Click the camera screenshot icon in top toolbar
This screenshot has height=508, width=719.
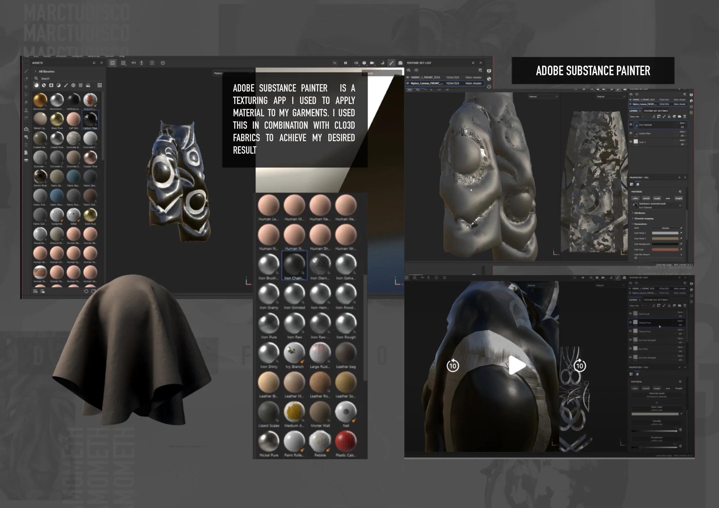(400, 63)
